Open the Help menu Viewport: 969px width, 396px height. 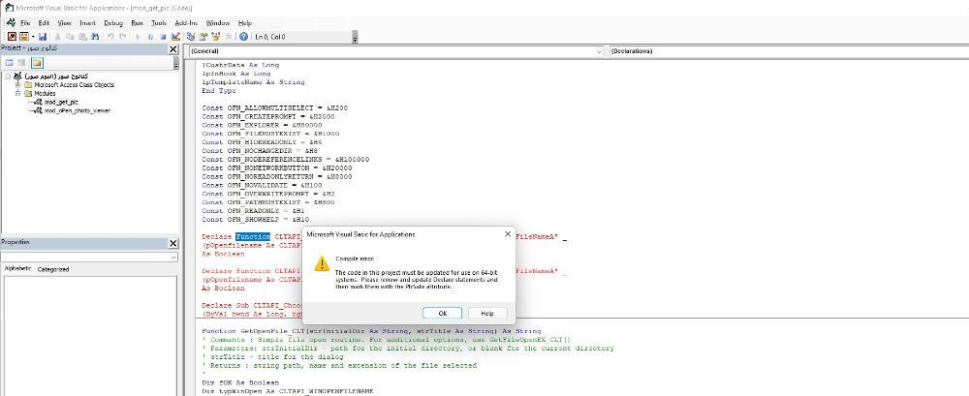coord(245,23)
